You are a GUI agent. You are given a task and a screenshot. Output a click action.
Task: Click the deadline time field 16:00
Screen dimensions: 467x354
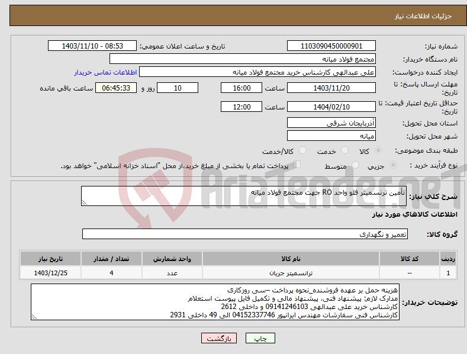241,88
